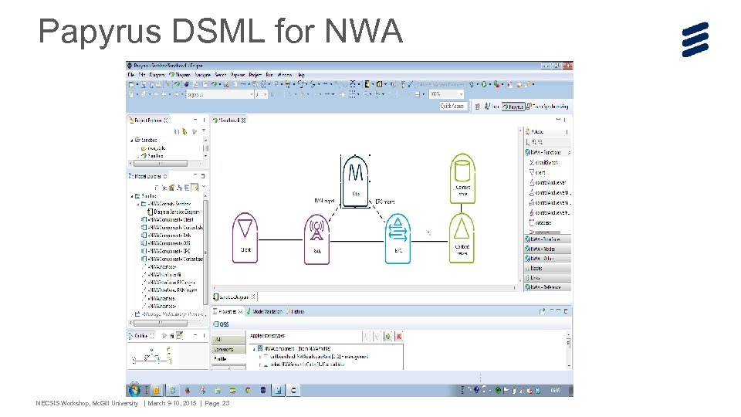Open the File menu
The height and width of the screenshot is (417, 741).
pyautogui.click(x=131, y=75)
